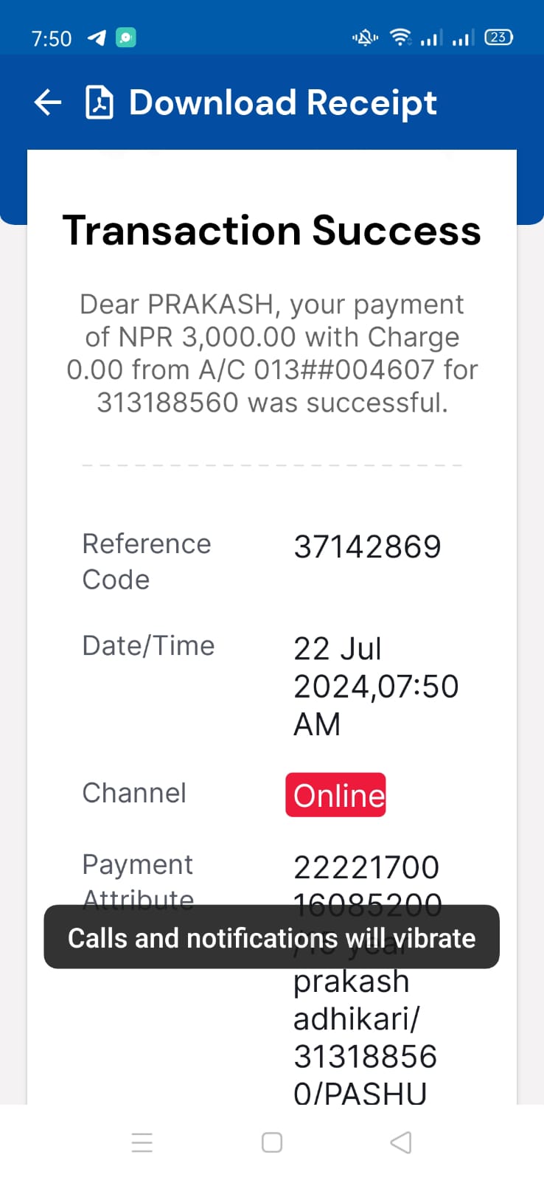The height and width of the screenshot is (1180, 544).
Task: Select reference code 37142869
Action: tap(367, 547)
